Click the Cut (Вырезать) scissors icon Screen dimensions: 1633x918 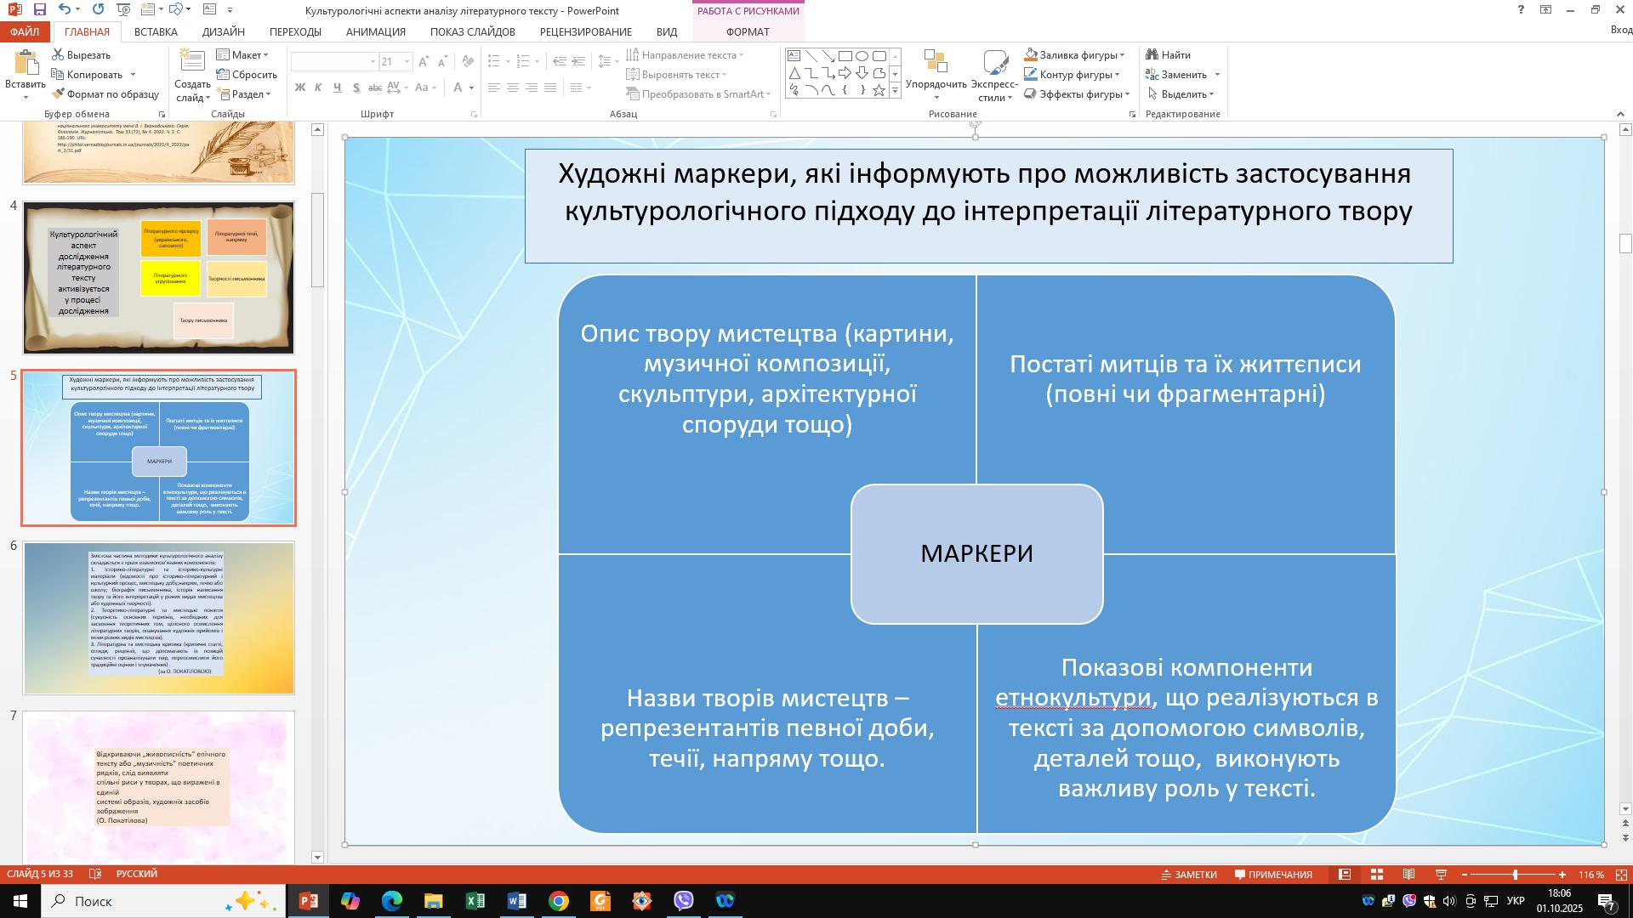58,55
